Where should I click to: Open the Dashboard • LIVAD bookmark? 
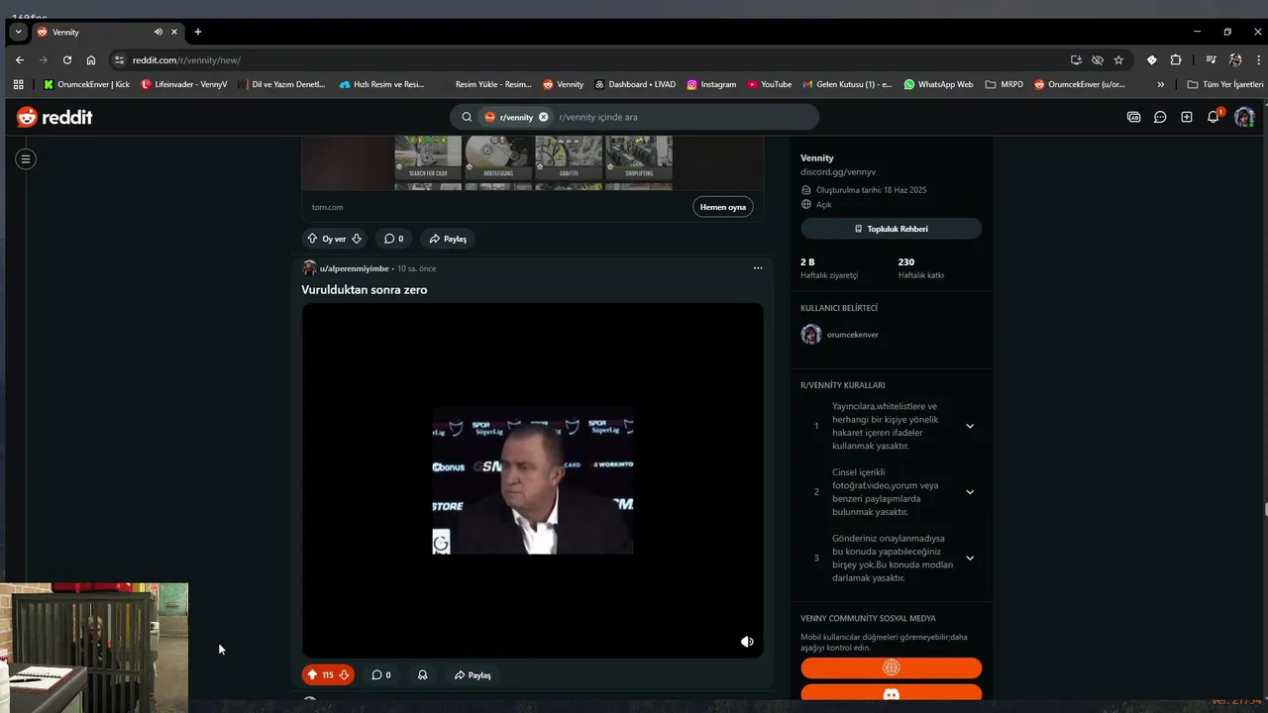[x=635, y=84]
